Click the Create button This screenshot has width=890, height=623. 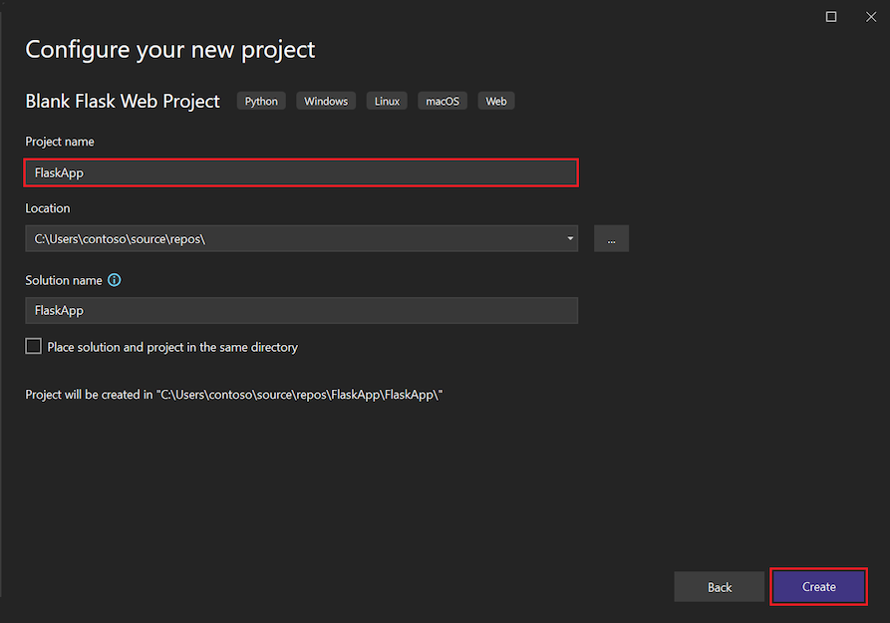[x=817, y=586]
